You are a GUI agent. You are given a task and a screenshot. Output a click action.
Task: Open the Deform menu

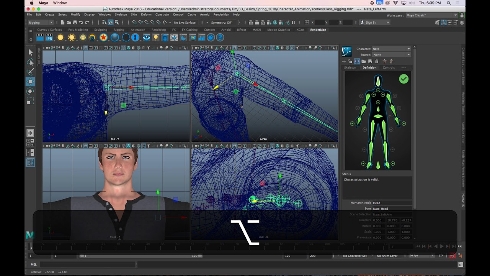click(146, 15)
